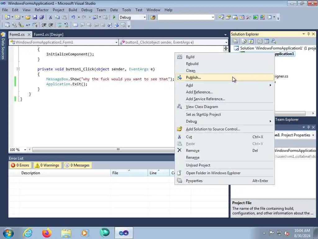The width and height of the screenshot is (318, 239).
Task: Select Properties in the context menu
Action: point(225,181)
